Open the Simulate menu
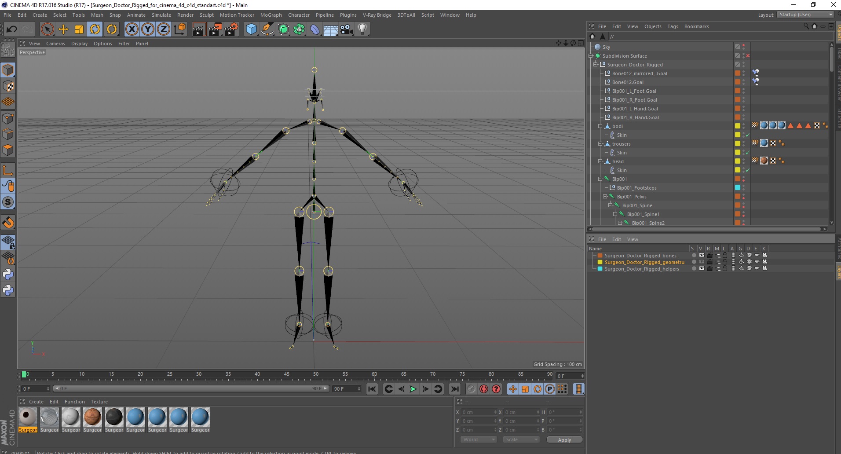Viewport: 841px width, 454px height. 161,15
